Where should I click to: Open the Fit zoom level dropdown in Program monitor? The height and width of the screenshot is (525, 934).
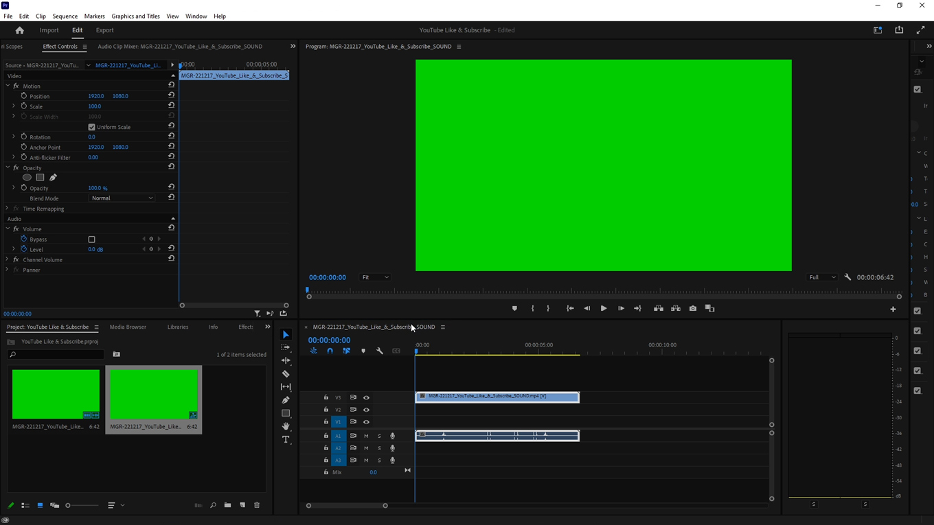374,277
